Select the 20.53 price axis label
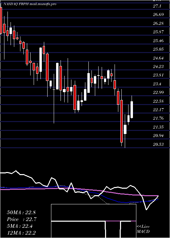Image resolution: width=170 pixels, height=238 pixels. (x=158, y=144)
